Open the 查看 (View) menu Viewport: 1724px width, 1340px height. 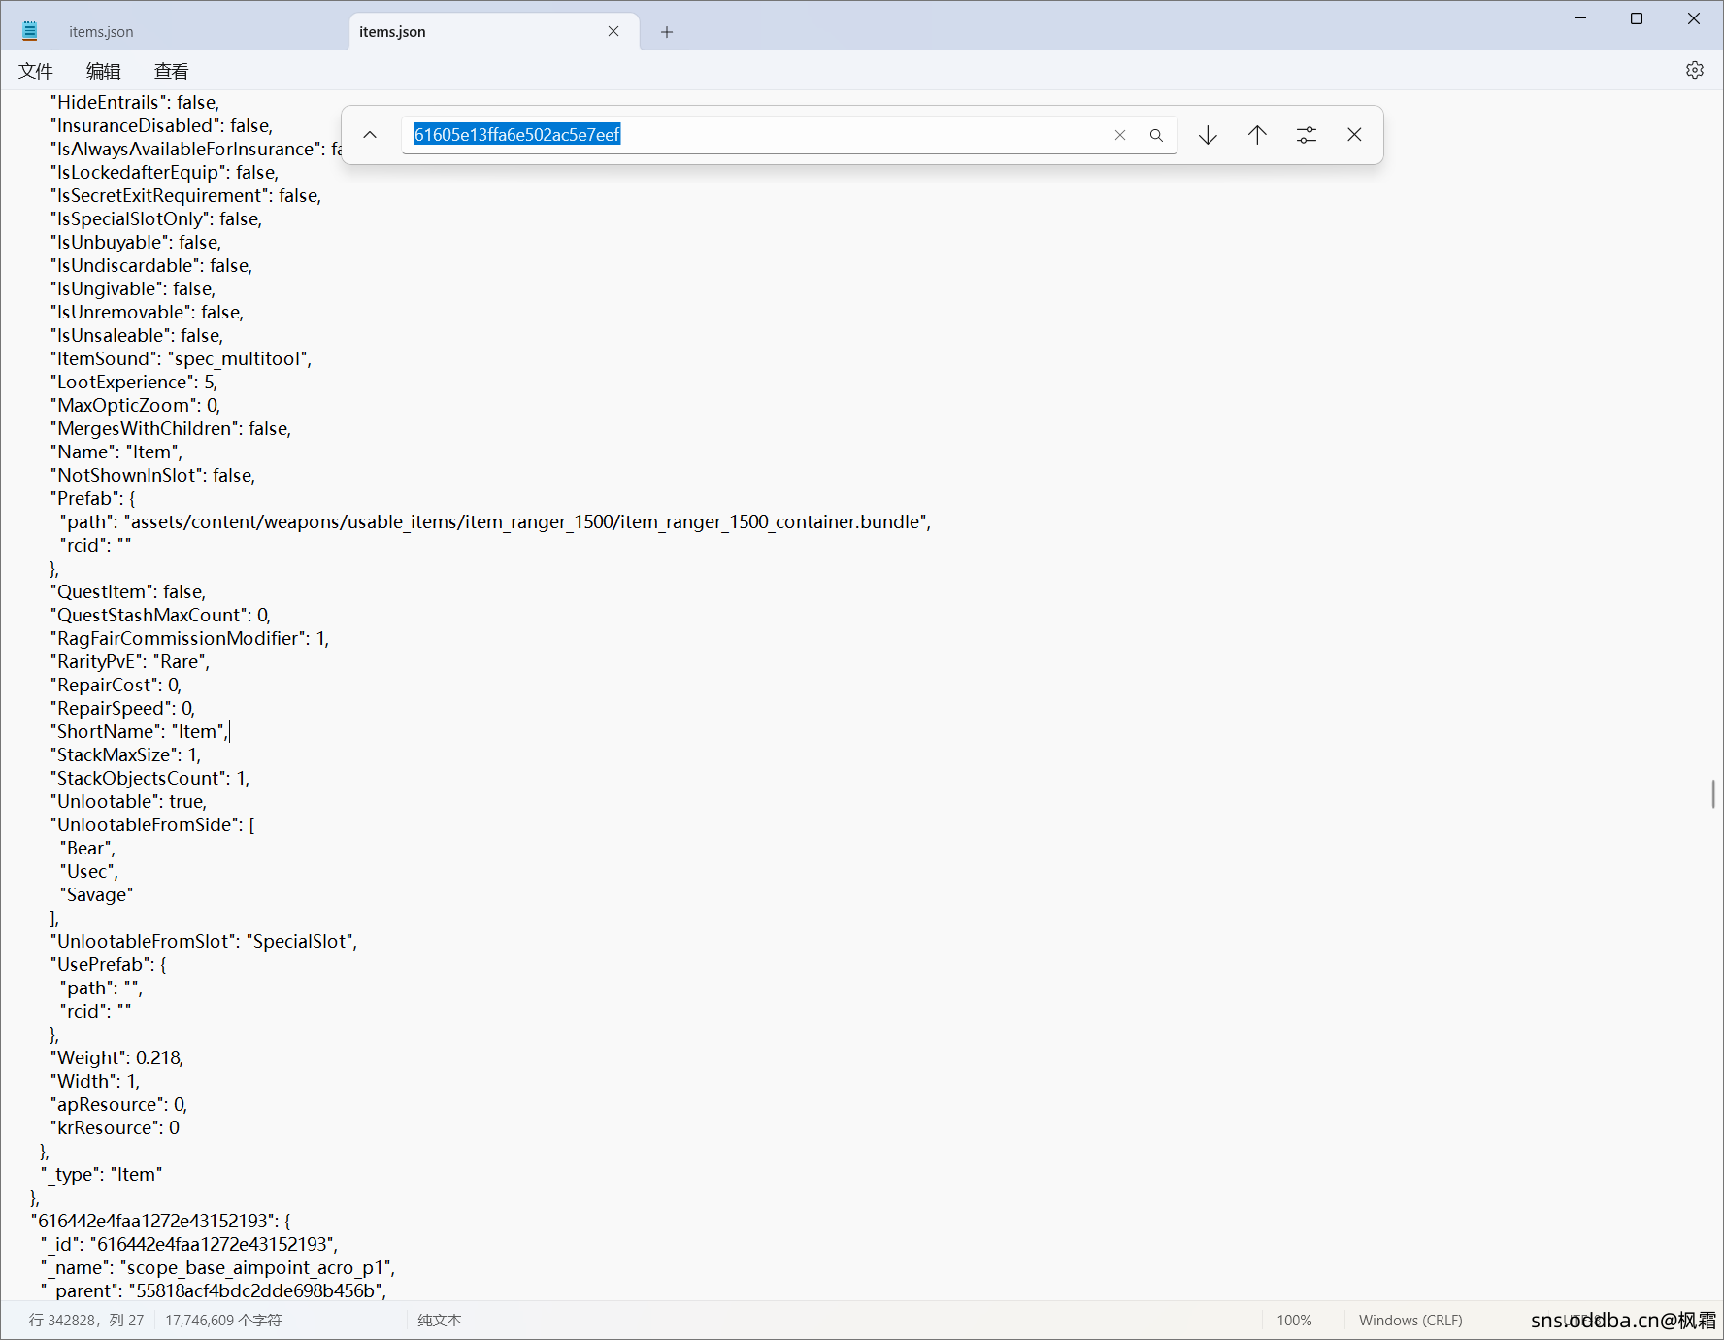point(172,71)
